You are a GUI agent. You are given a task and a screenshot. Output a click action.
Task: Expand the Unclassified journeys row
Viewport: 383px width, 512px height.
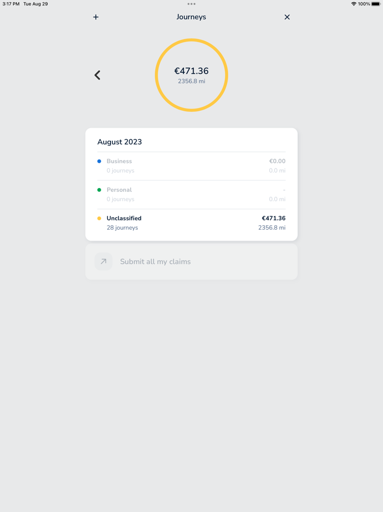191,223
